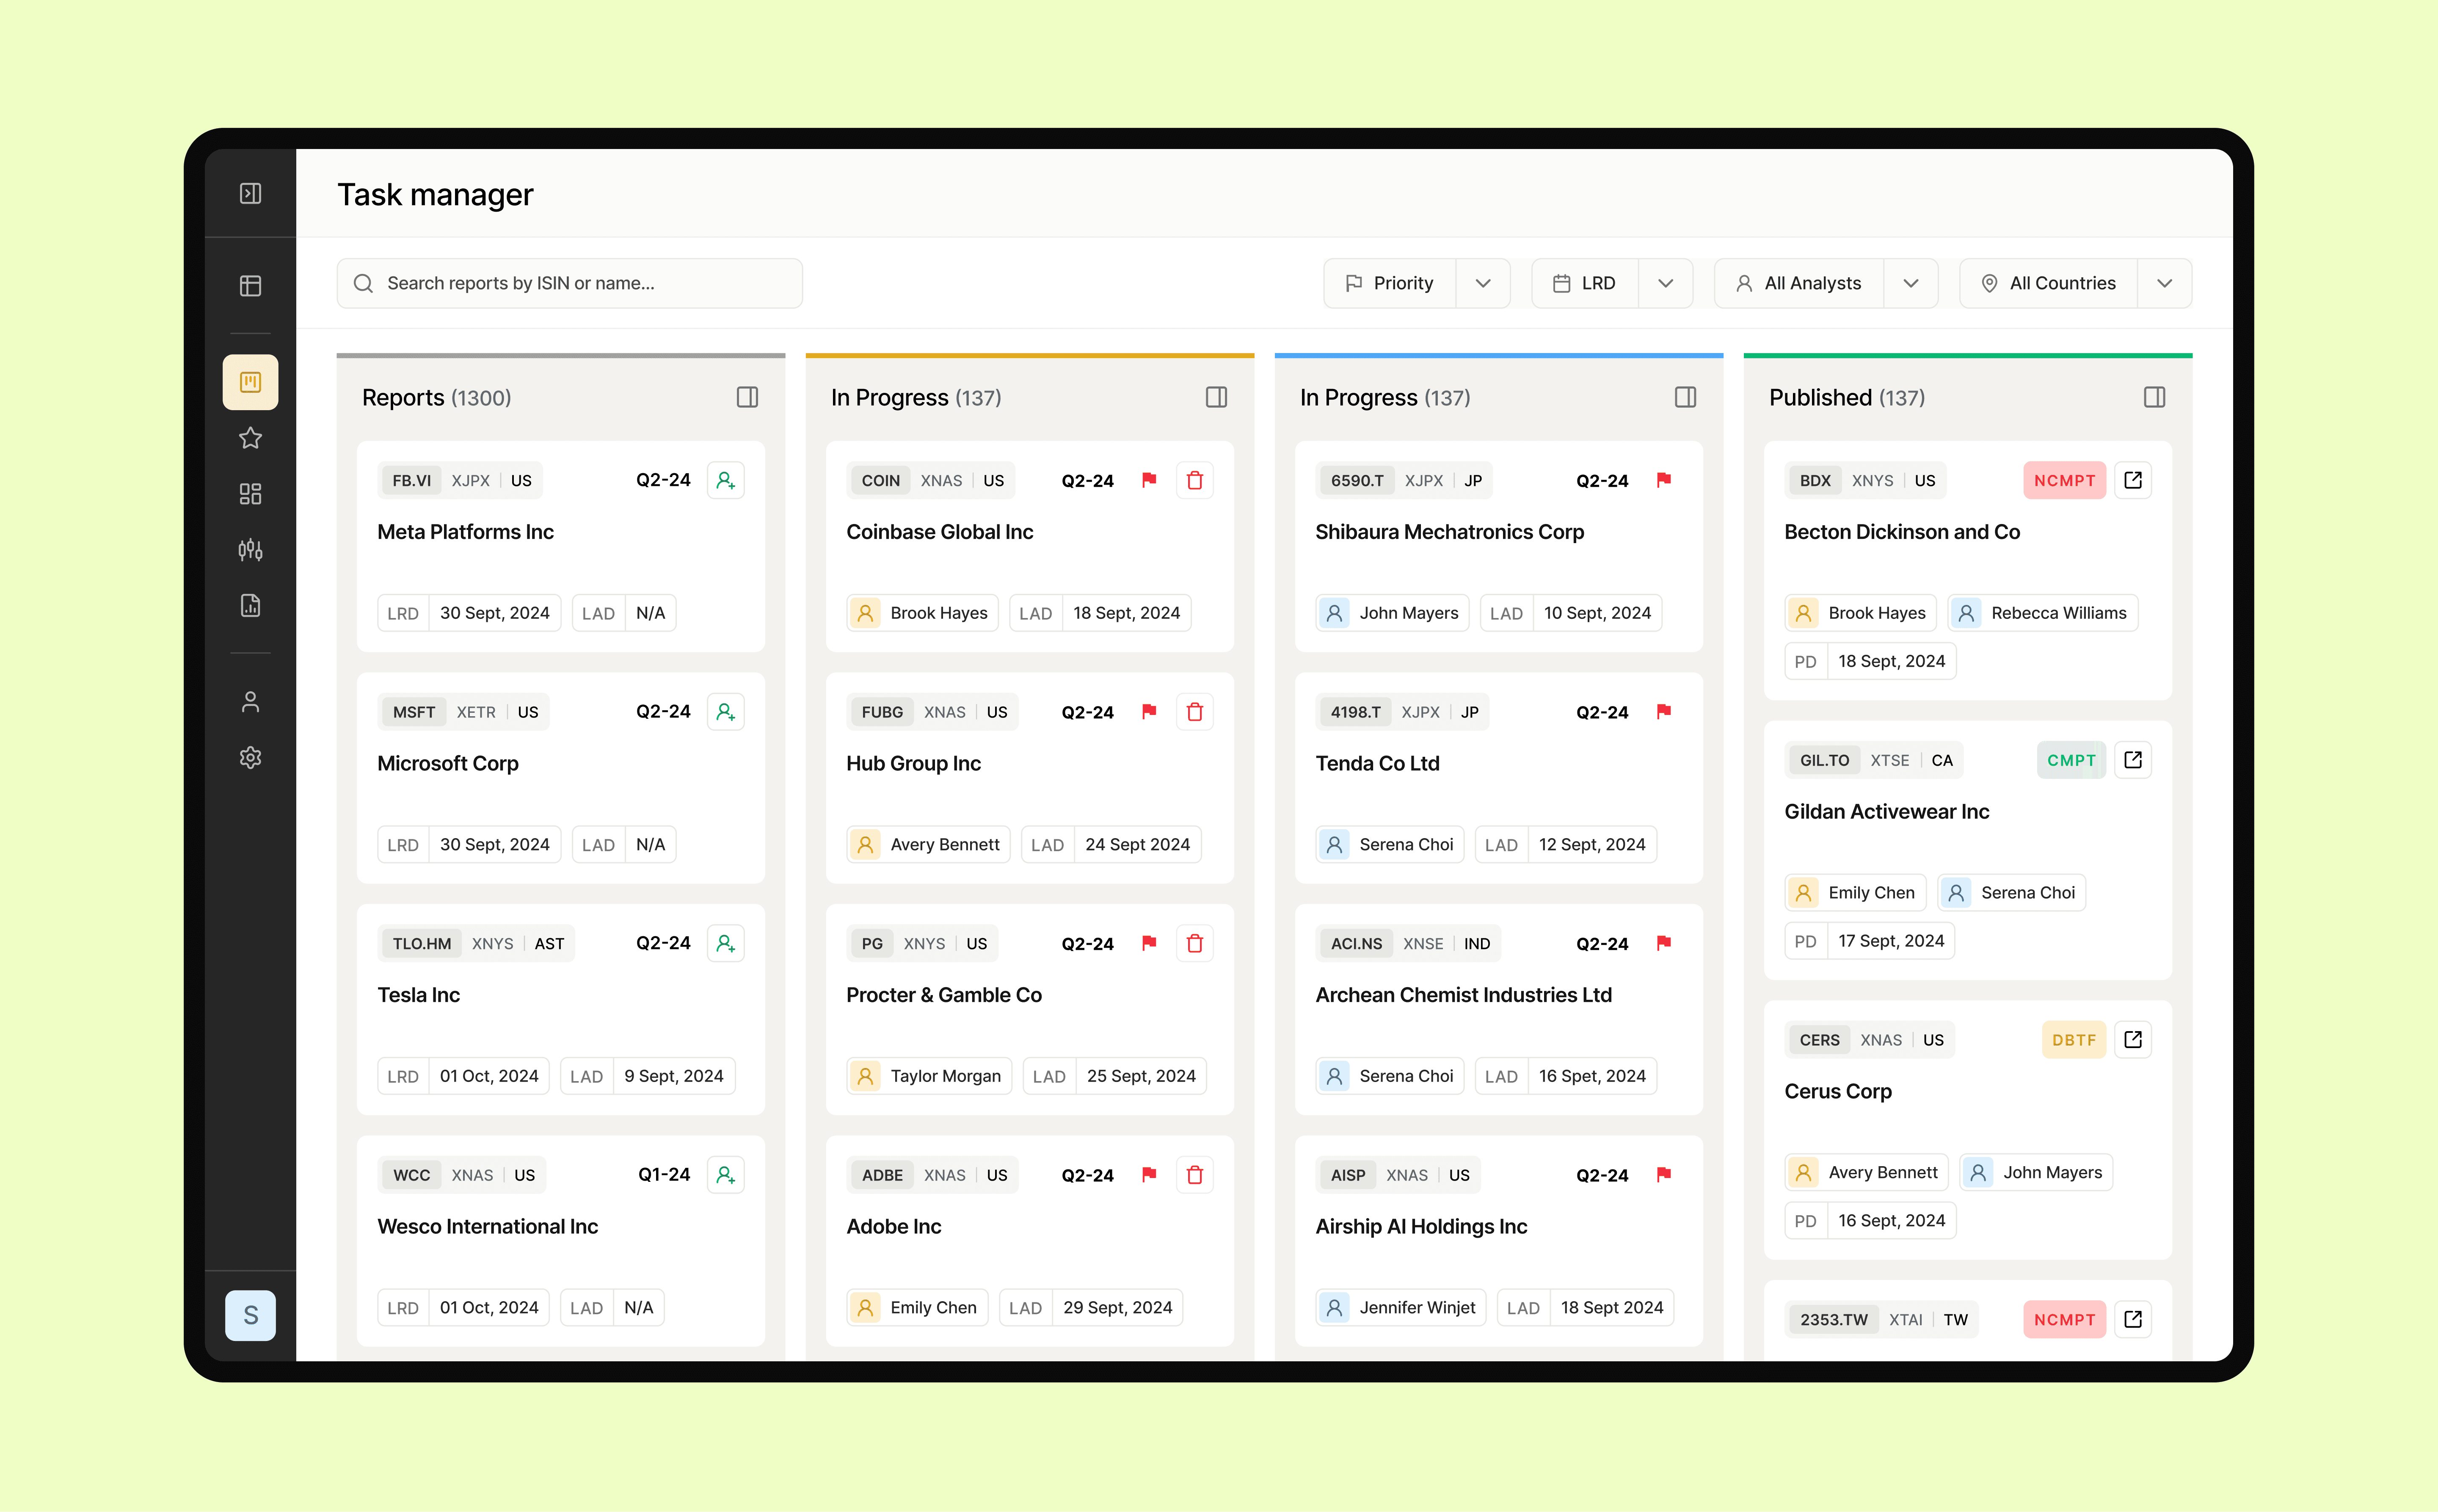2438x1512 pixels.
Task: Click red flag on Shibaura Mechatronics card
Action: click(x=1664, y=480)
